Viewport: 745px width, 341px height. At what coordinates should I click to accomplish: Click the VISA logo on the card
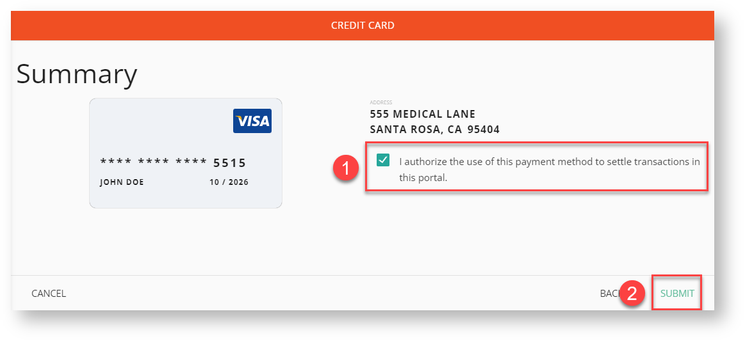tap(252, 120)
